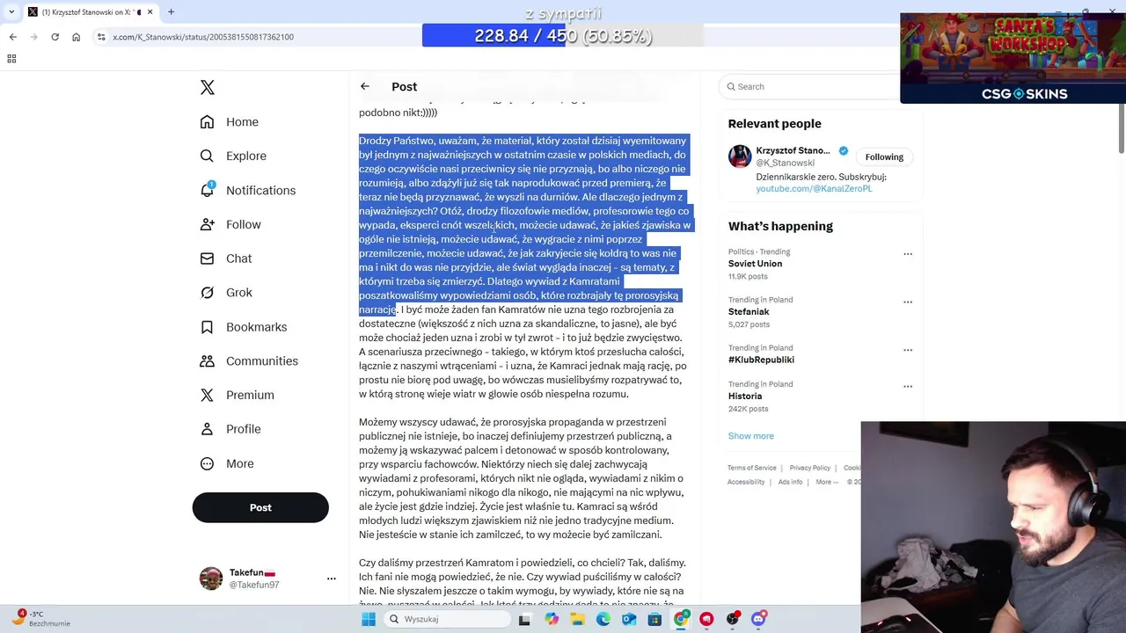Click Krzysztof Stanowski's avatar in Relevant people
Image resolution: width=1126 pixels, height=633 pixels.
pyautogui.click(x=740, y=156)
